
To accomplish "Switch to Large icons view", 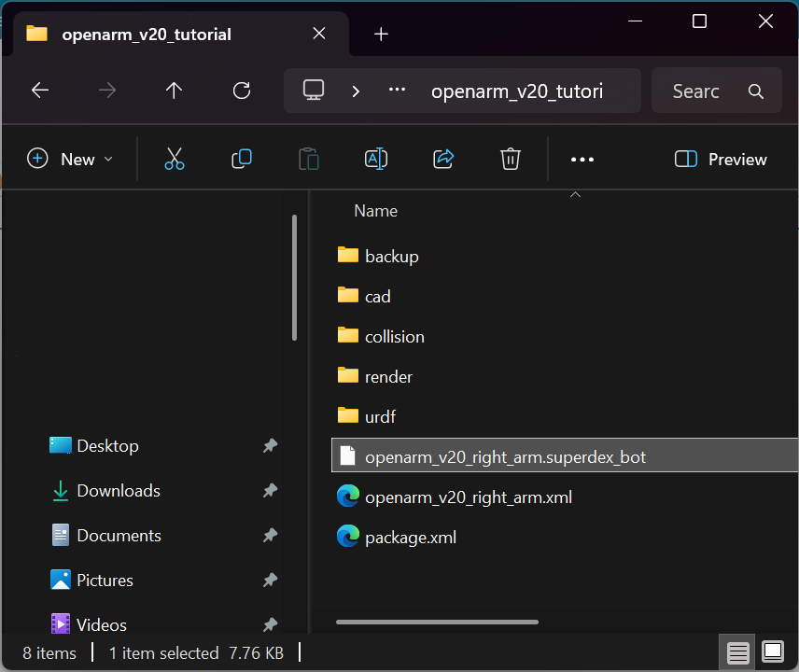I will pos(773,651).
